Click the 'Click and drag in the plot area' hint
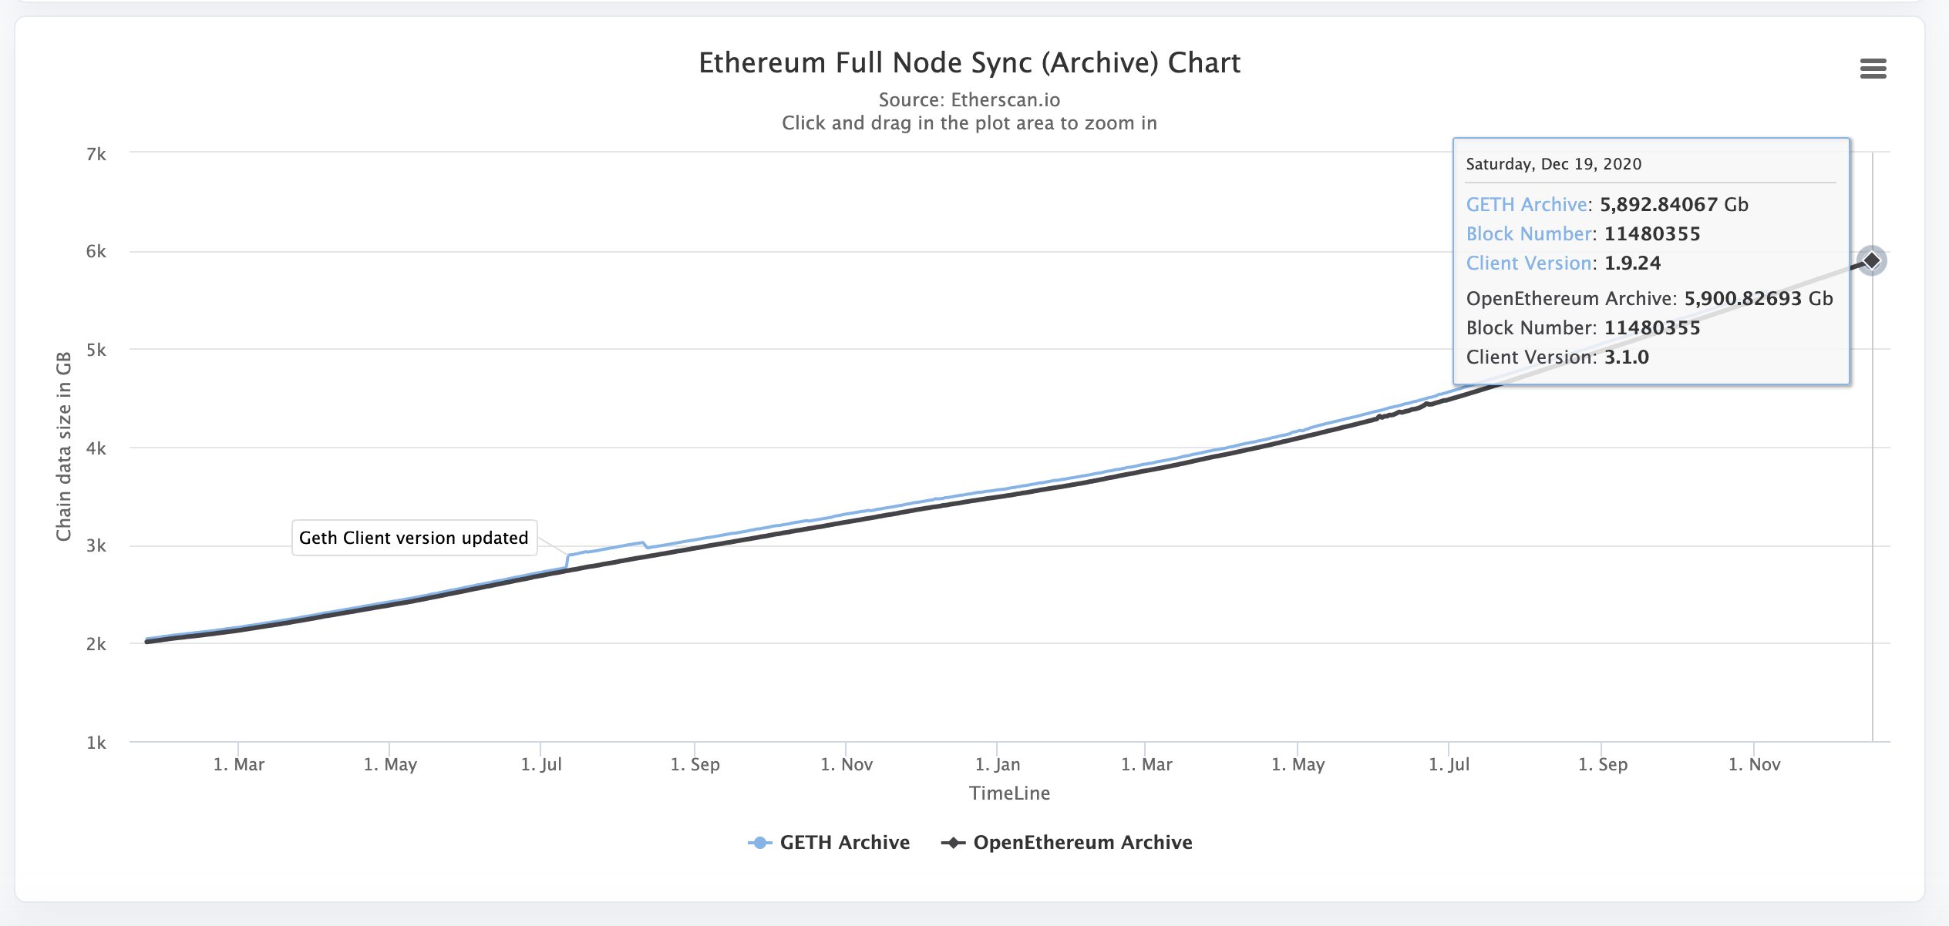1949x926 pixels. (x=969, y=122)
